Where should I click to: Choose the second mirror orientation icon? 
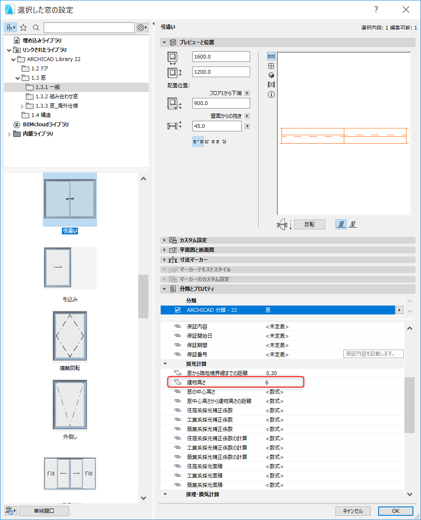tap(353, 224)
